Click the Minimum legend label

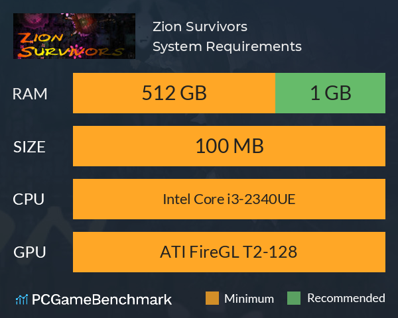[249, 299]
